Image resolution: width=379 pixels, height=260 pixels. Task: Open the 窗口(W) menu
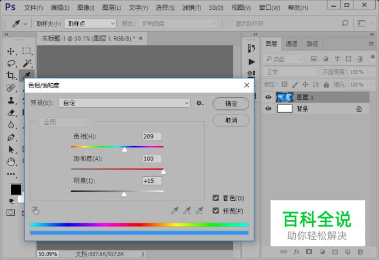(269, 8)
